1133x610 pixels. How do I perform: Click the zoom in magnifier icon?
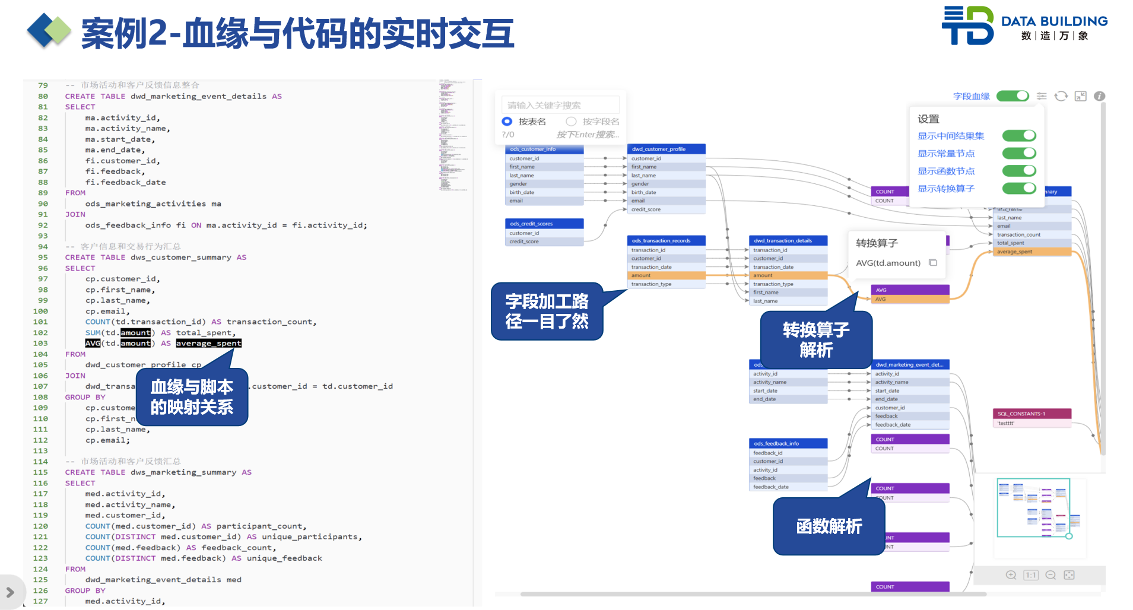pos(1011,575)
